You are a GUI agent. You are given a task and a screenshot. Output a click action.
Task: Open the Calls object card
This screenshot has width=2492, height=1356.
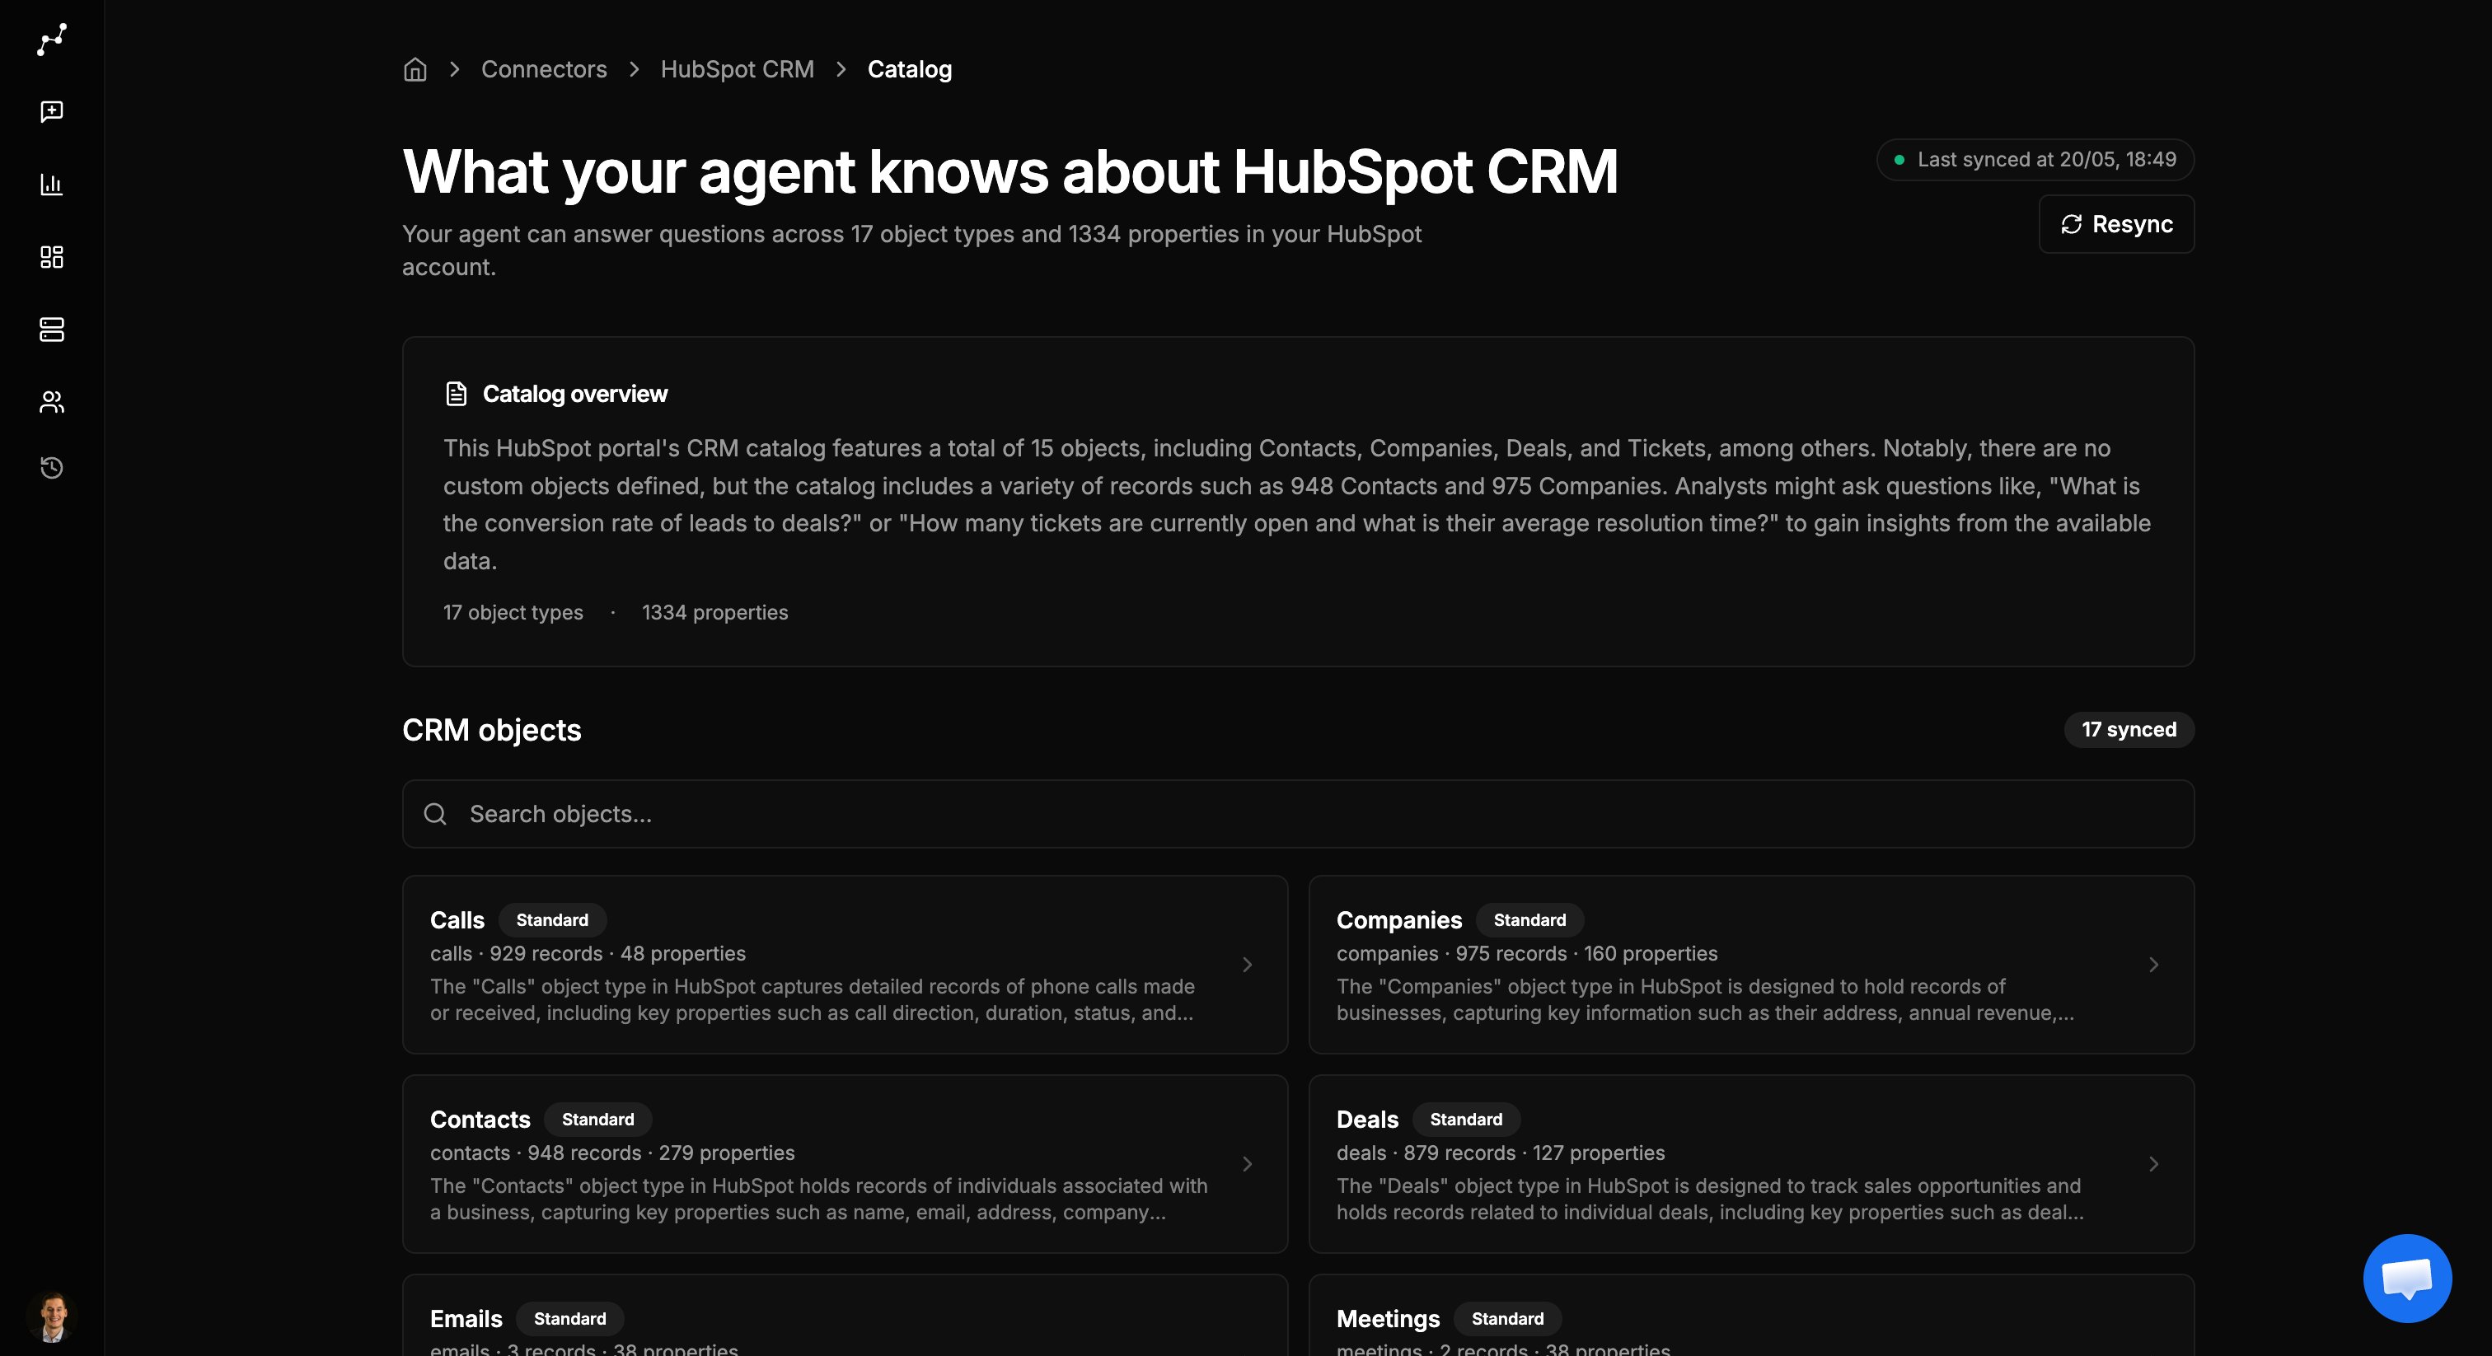point(845,965)
